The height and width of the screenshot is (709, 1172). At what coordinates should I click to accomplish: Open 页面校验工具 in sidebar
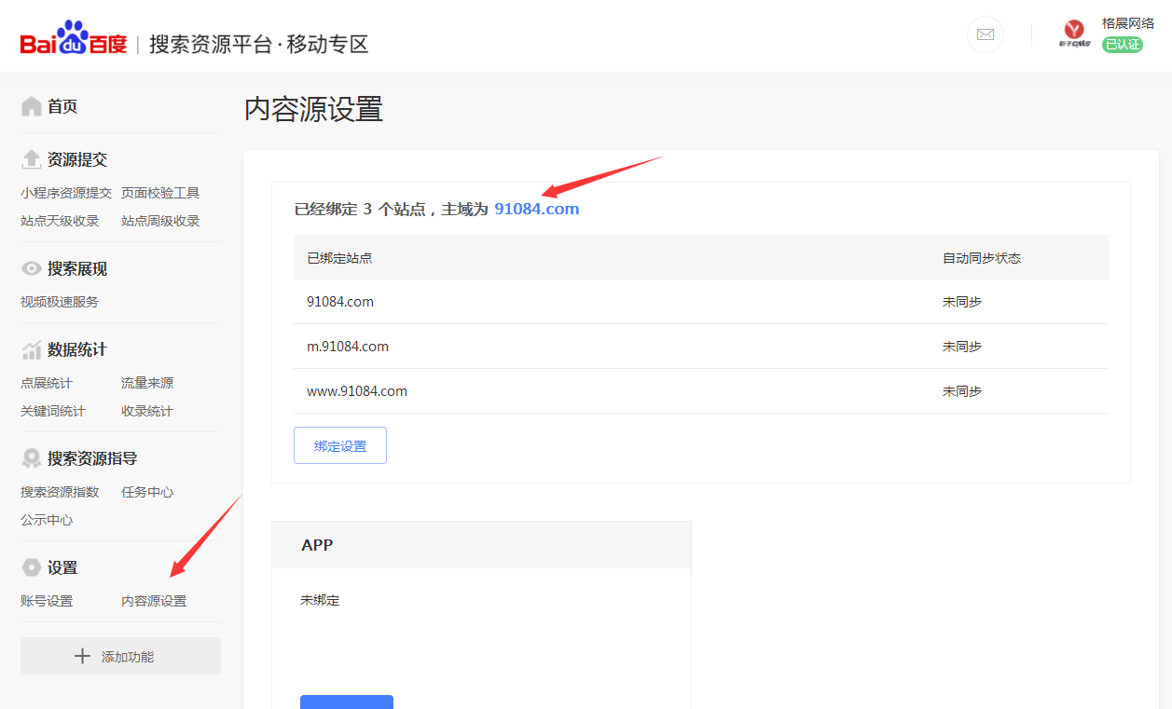point(160,193)
